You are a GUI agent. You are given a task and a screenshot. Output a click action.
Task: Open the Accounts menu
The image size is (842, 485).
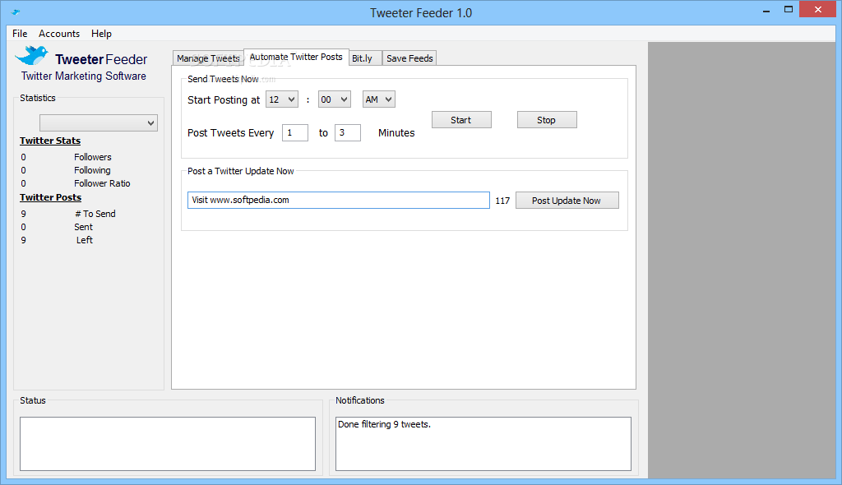59,34
